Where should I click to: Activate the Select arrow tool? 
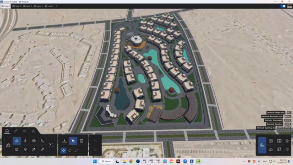[73, 141]
